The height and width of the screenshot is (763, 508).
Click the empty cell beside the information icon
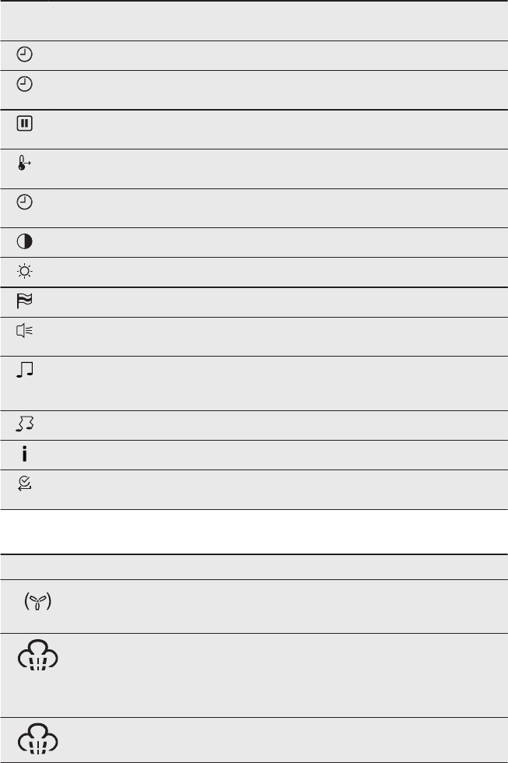point(272,455)
